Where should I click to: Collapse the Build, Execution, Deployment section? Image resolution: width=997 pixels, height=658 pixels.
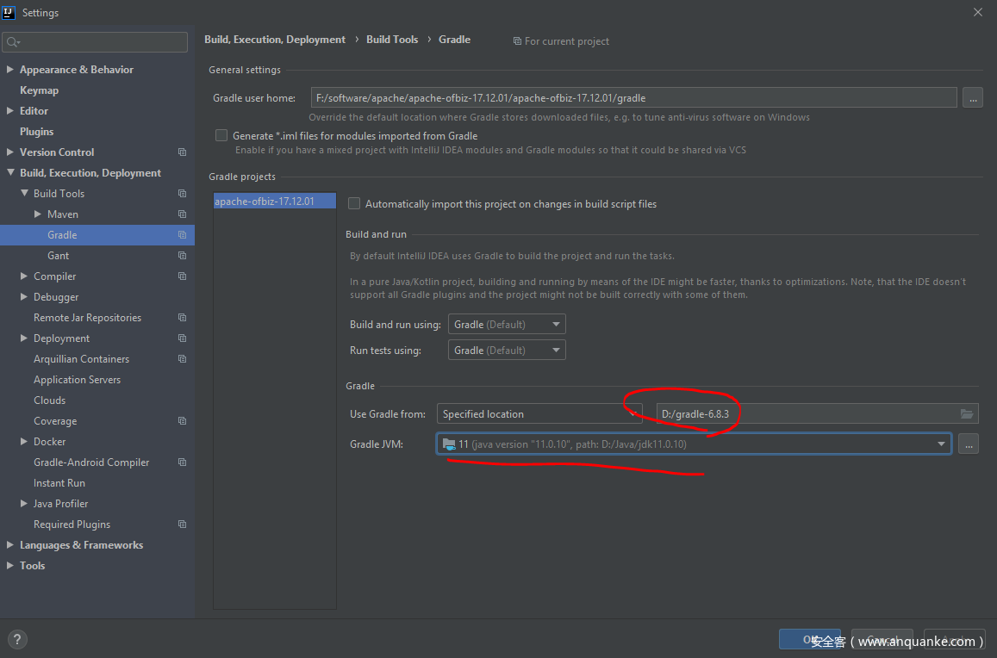[x=10, y=173]
